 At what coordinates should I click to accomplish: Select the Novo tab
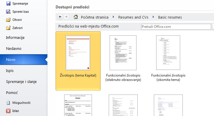[11, 60]
